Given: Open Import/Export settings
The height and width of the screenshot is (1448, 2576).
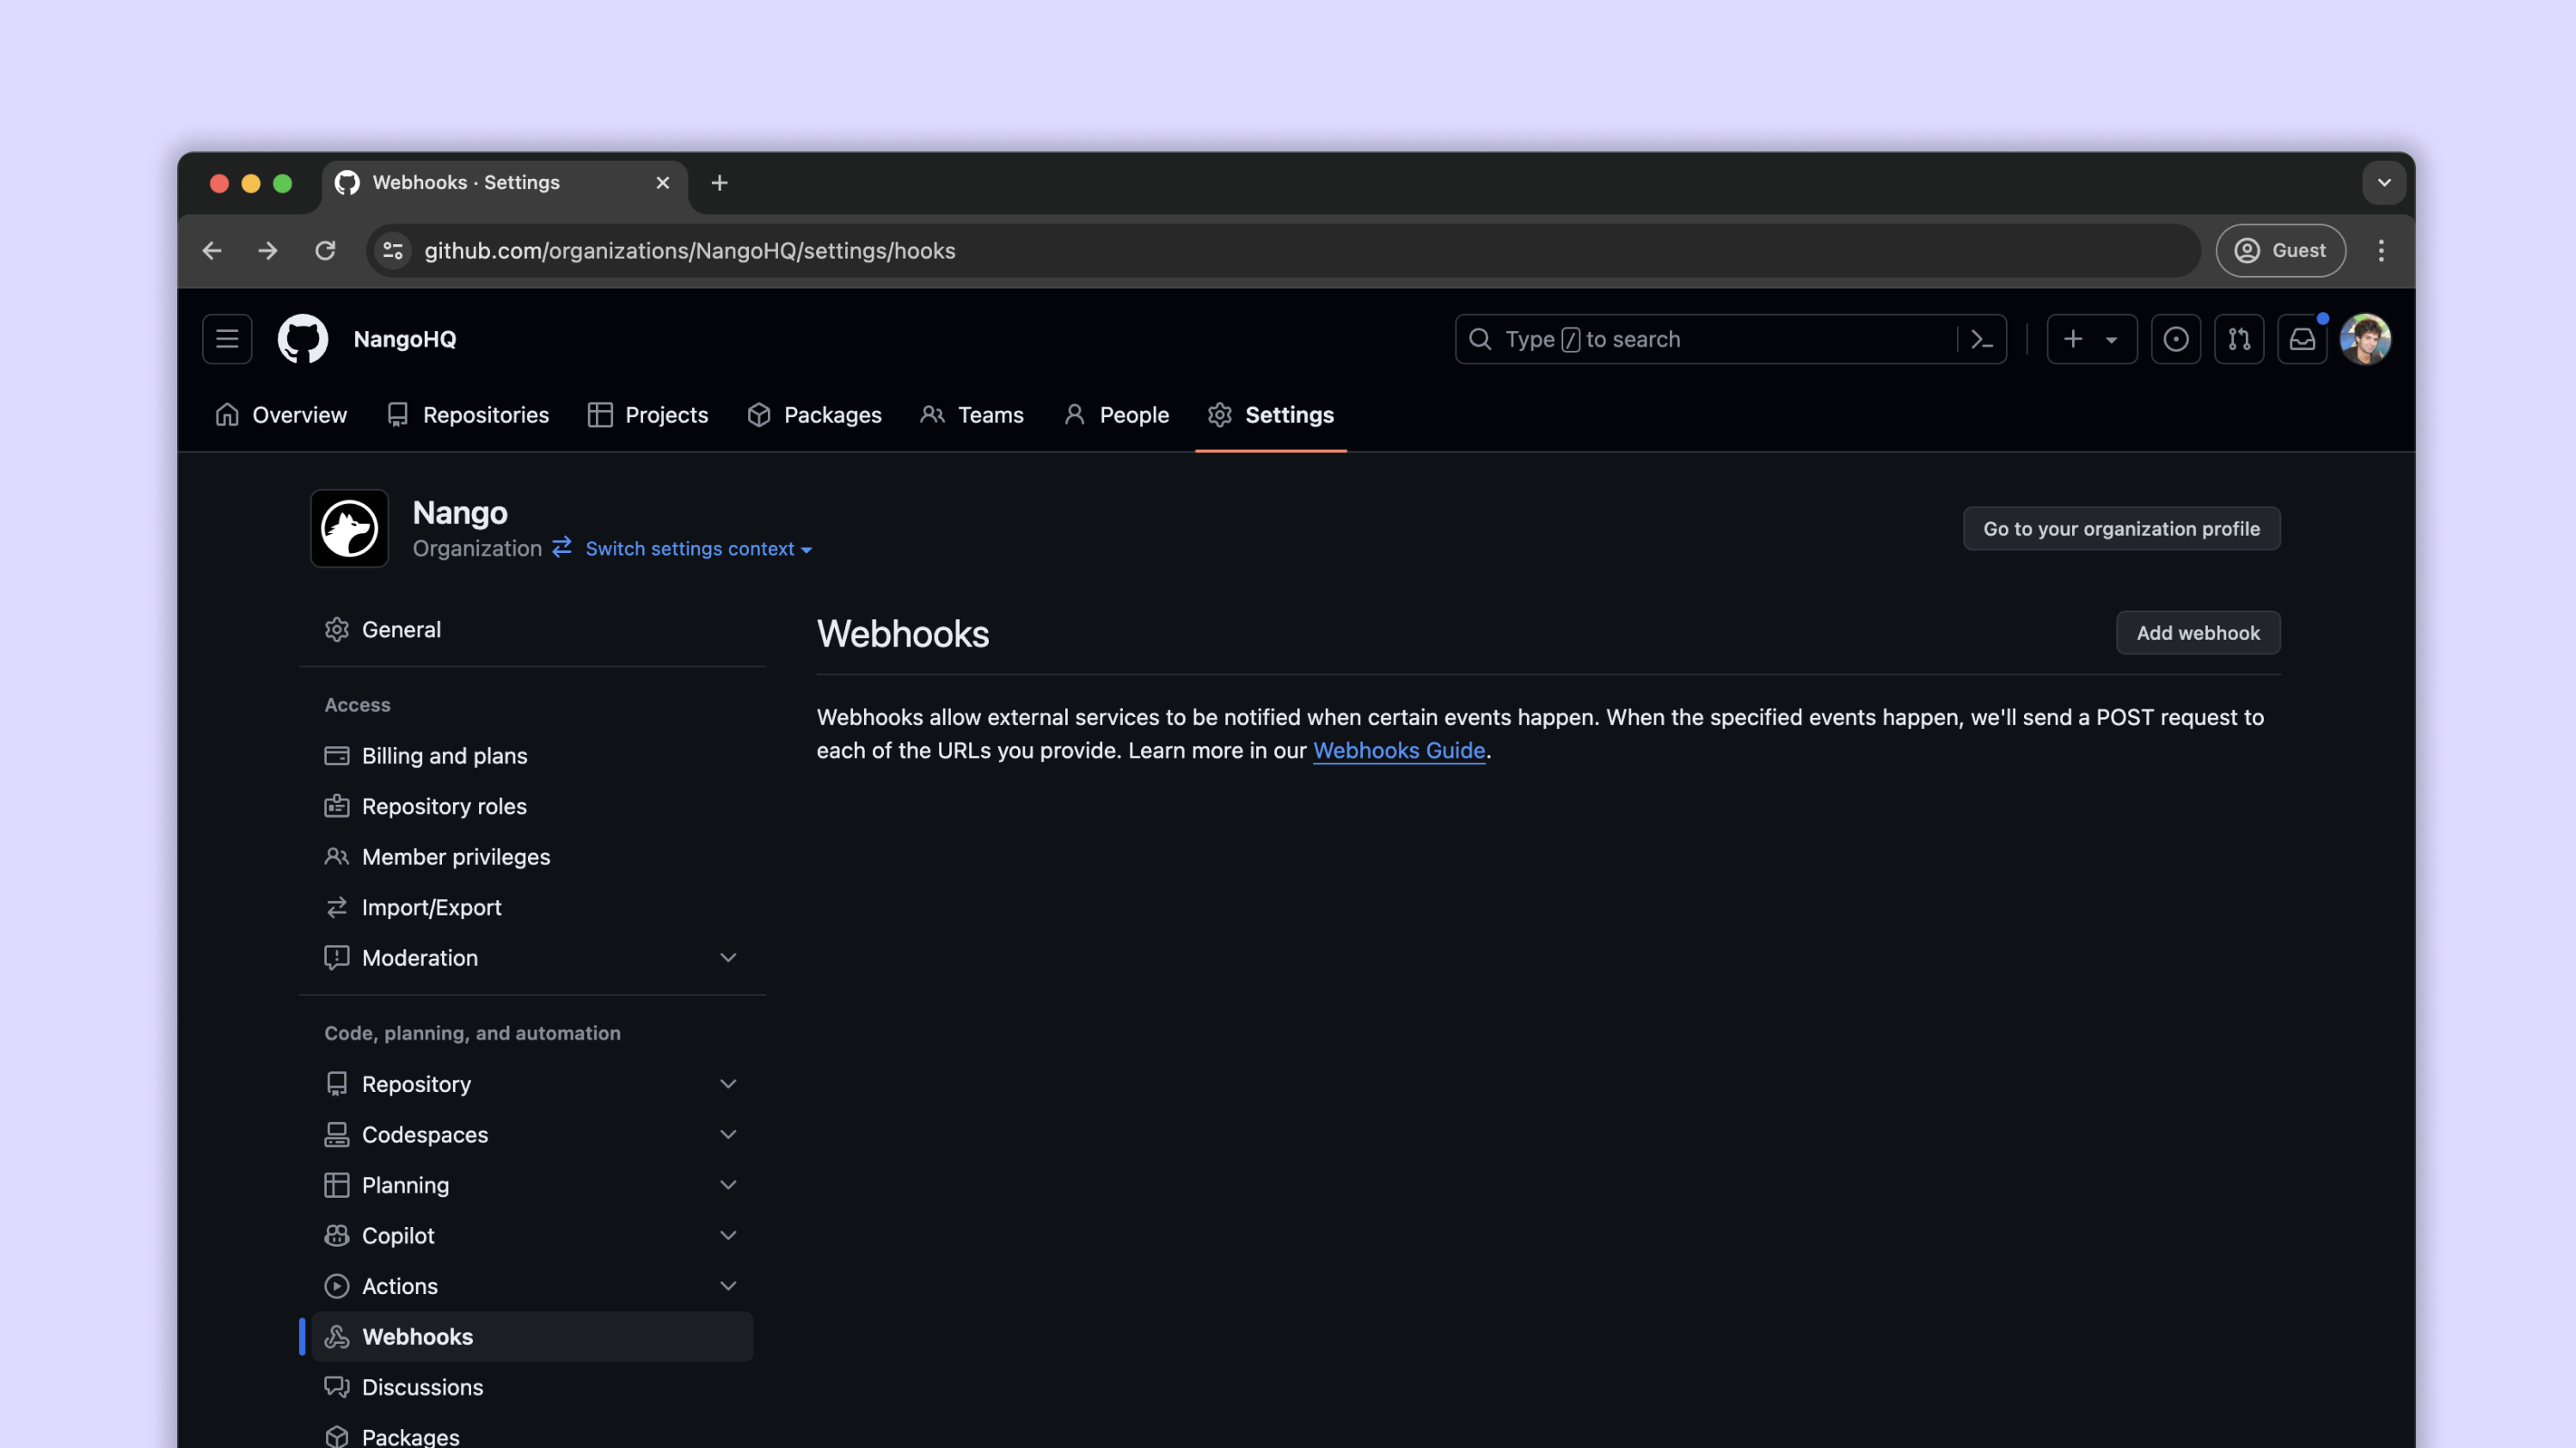Looking at the screenshot, I should pyautogui.click(x=532, y=907).
